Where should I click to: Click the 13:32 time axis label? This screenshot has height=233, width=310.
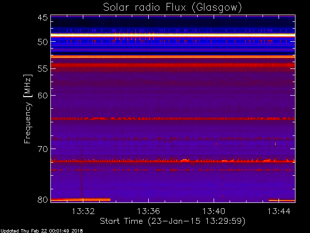[83, 211]
